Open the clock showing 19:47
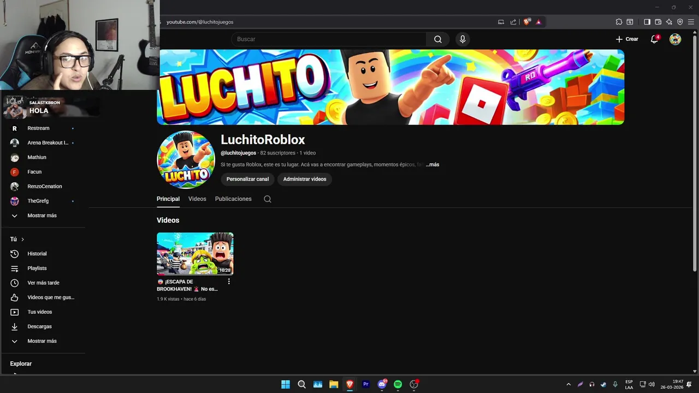 click(672, 384)
